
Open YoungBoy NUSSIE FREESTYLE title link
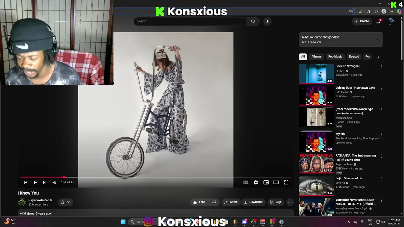[355, 202]
